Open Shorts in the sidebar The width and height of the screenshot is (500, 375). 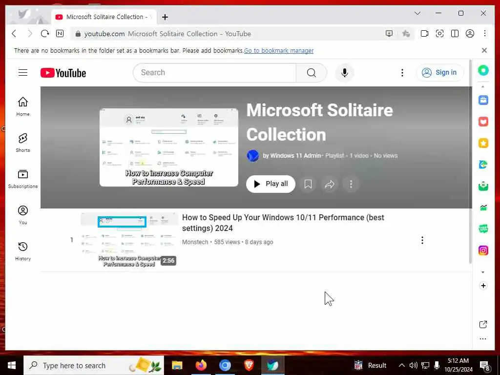tap(22, 143)
